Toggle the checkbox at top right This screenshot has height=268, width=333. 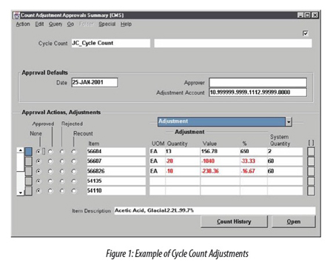tap(306, 33)
